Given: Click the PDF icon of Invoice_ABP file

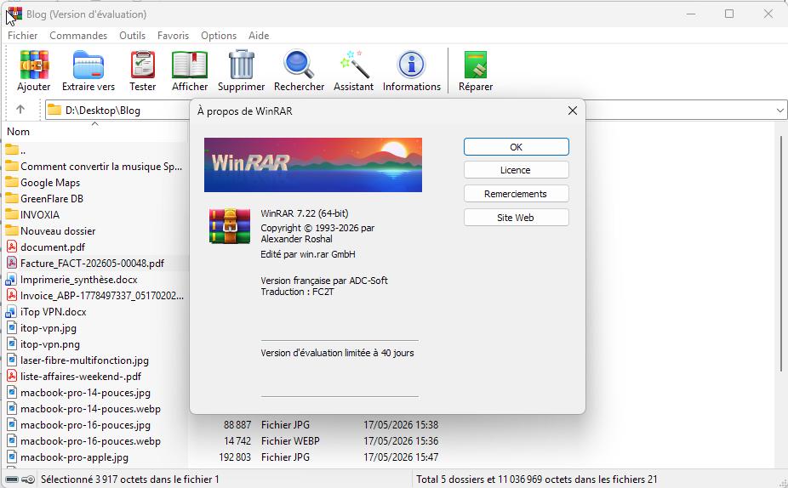Looking at the screenshot, I should tap(12, 295).
